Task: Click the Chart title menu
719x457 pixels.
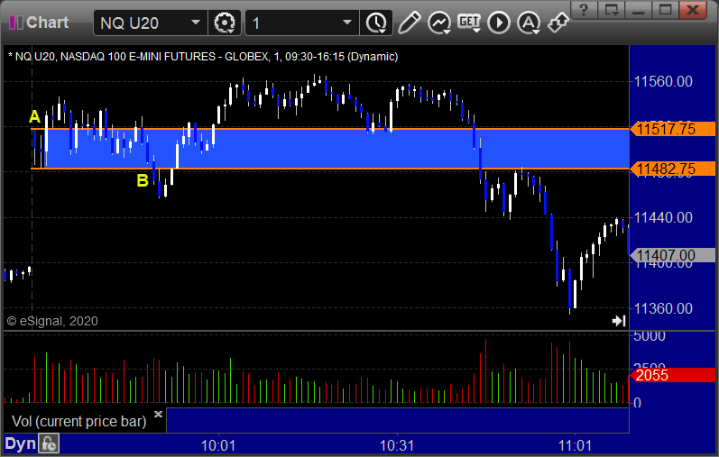Action: click(39, 23)
